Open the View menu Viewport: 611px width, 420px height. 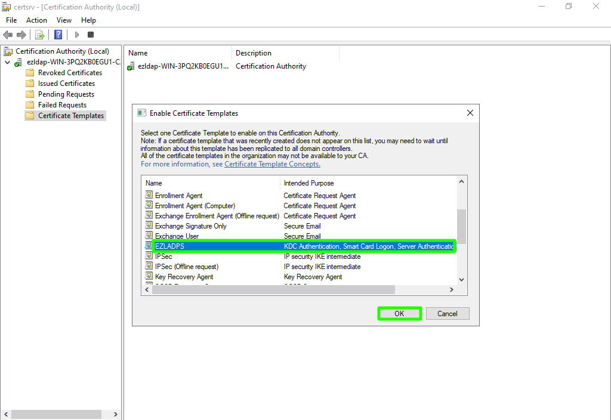(64, 20)
